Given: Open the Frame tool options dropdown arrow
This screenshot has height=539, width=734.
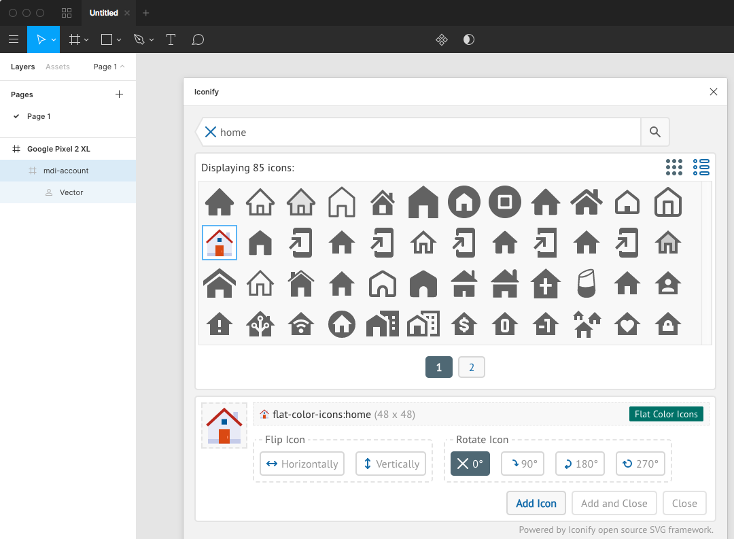Looking at the screenshot, I should tap(86, 40).
